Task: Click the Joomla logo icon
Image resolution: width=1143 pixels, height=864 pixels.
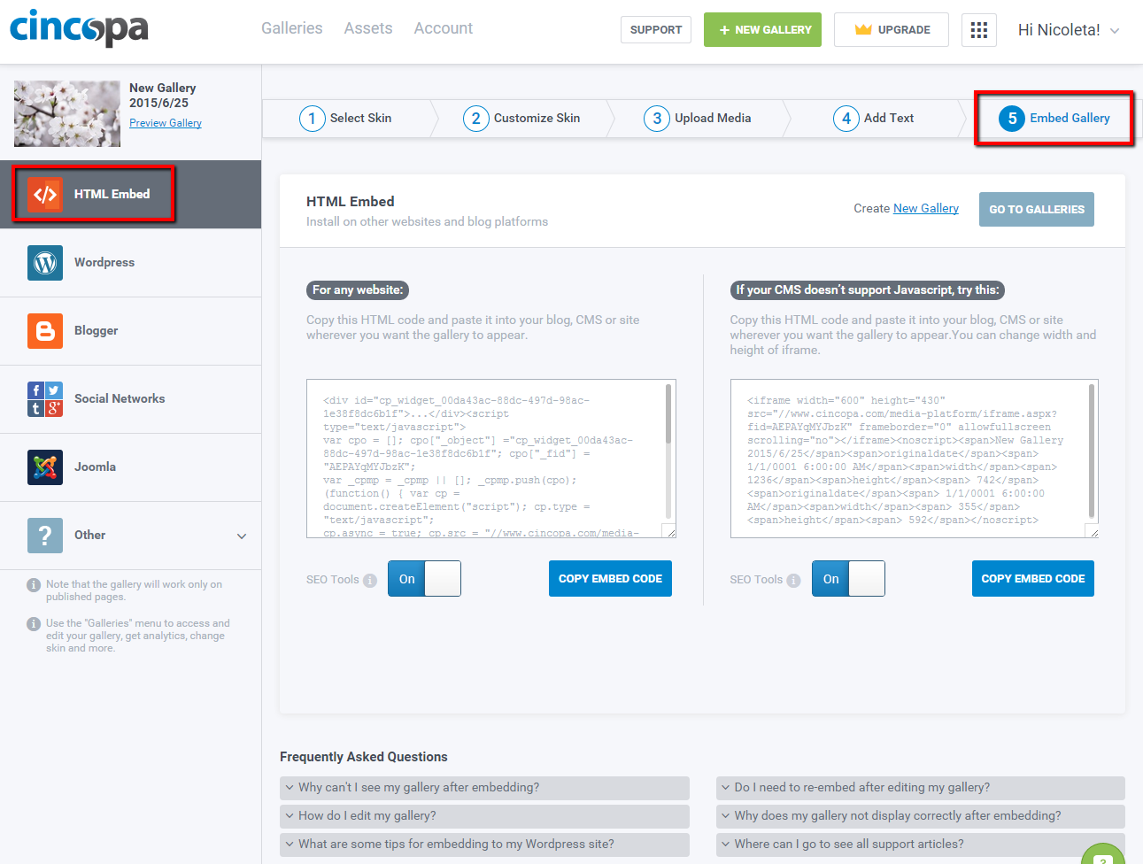Action: (x=45, y=467)
